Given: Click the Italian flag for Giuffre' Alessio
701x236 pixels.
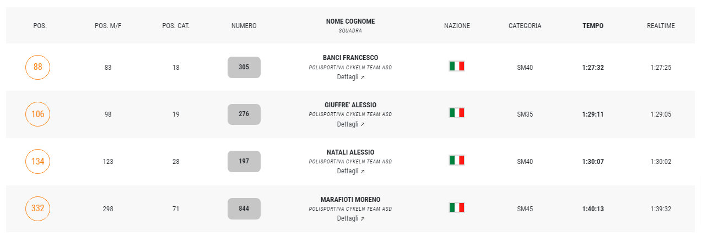Looking at the screenshot, I should (457, 113).
